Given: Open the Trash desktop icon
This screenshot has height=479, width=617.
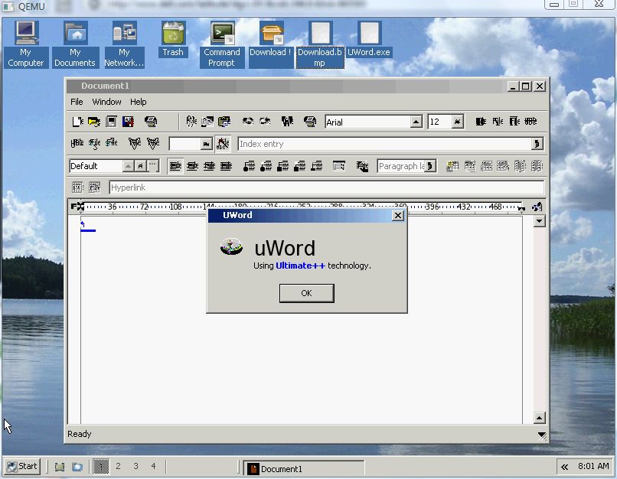Looking at the screenshot, I should click(173, 39).
